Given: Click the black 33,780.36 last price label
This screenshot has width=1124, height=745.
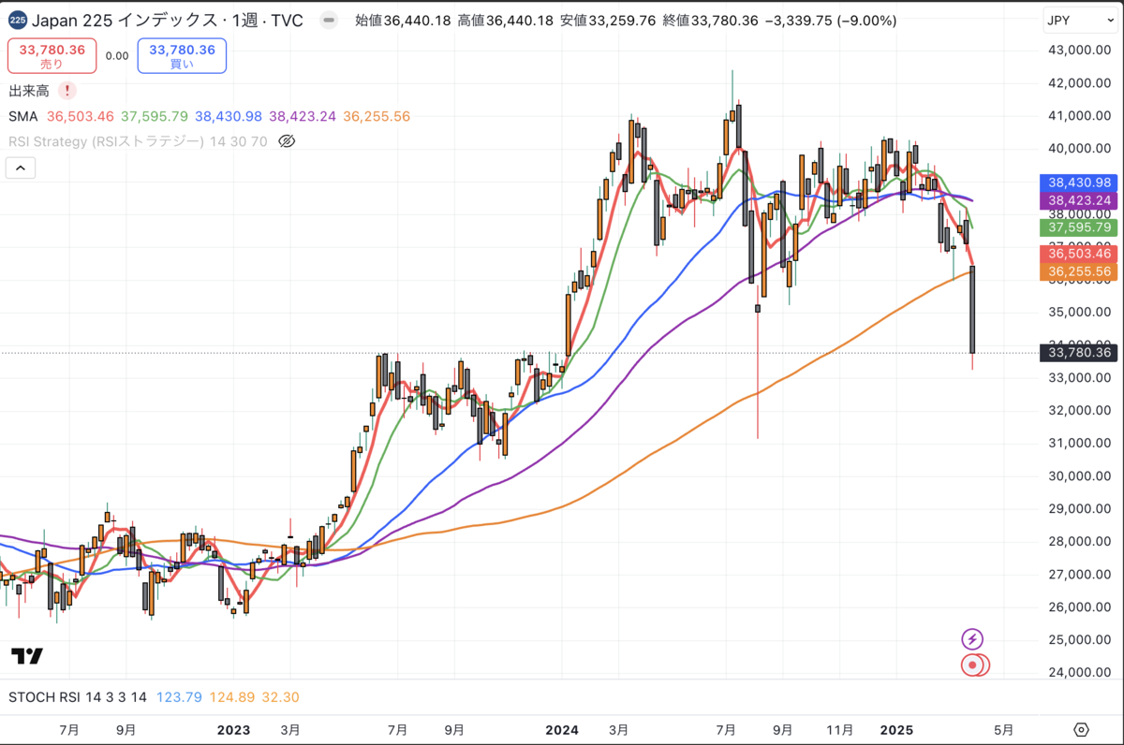Looking at the screenshot, I should (x=1080, y=353).
